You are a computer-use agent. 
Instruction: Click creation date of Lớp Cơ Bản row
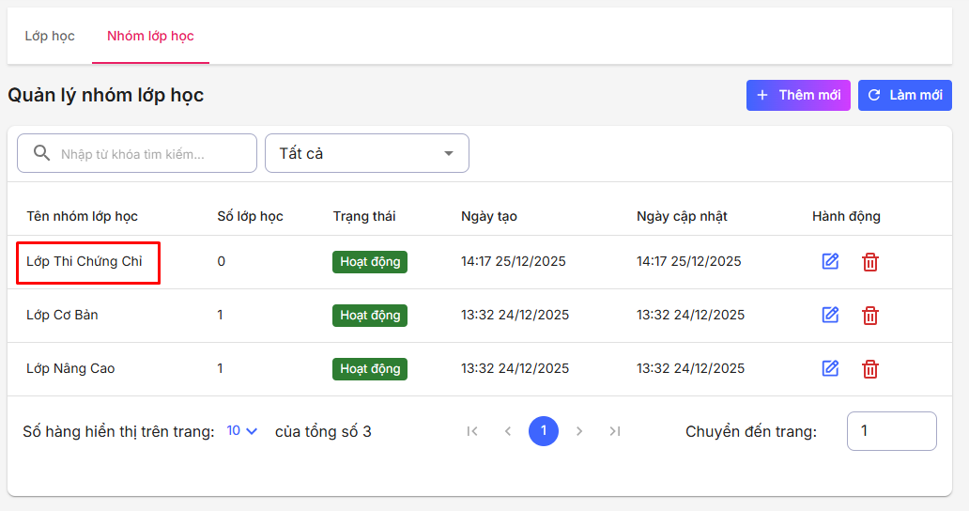(x=515, y=315)
